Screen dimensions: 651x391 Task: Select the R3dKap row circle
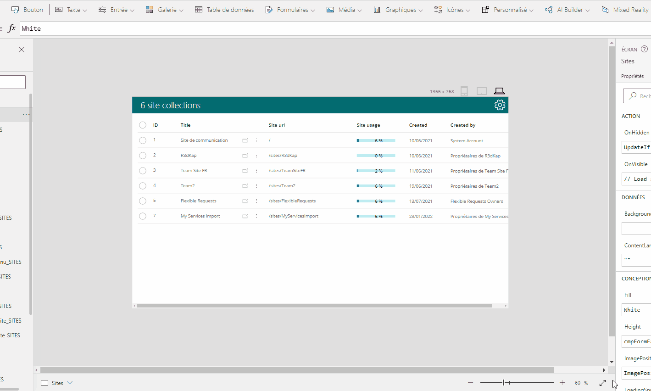pyautogui.click(x=143, y=156)
